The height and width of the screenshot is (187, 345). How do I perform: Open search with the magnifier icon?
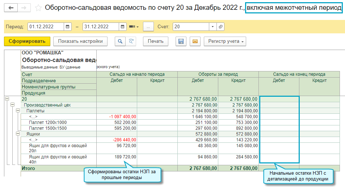click(x=120, y=41)
